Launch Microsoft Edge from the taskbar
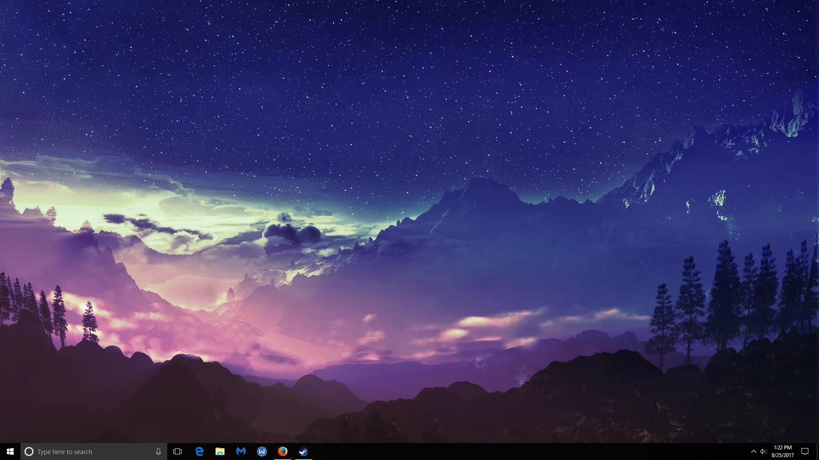This screenshot has width=819, height=460. click(199, 451)
